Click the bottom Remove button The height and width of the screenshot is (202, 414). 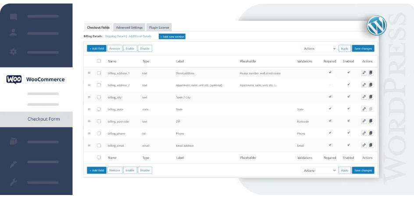(114, 170)
